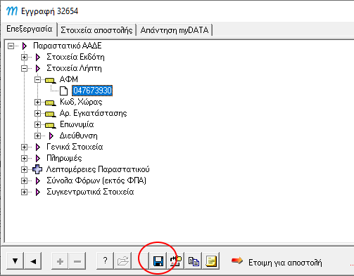Image resolution: width=354 pixels, height=276 pixels.
Task: Click the blue cross icon of Λεπτομέρειες Παραστατικού
Action: (x=37, y=169)
